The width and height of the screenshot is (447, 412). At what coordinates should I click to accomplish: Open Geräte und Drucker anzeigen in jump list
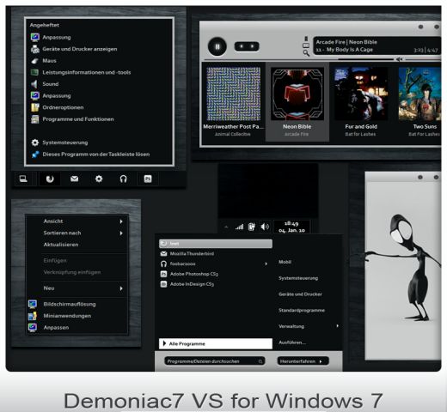[x=80, y=49]
